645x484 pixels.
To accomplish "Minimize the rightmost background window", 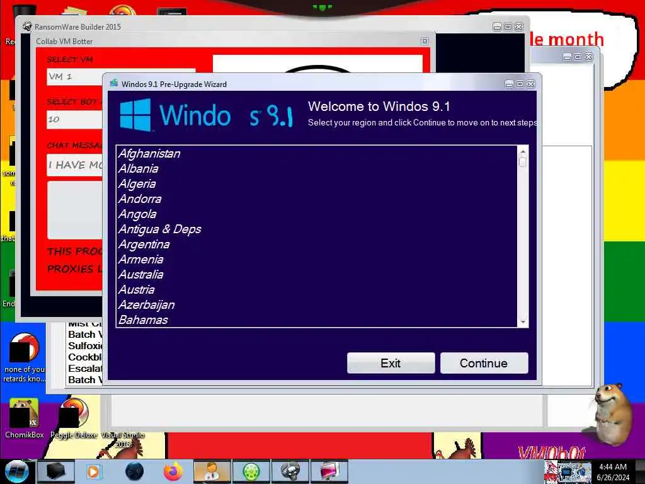I will coord(567,57).
